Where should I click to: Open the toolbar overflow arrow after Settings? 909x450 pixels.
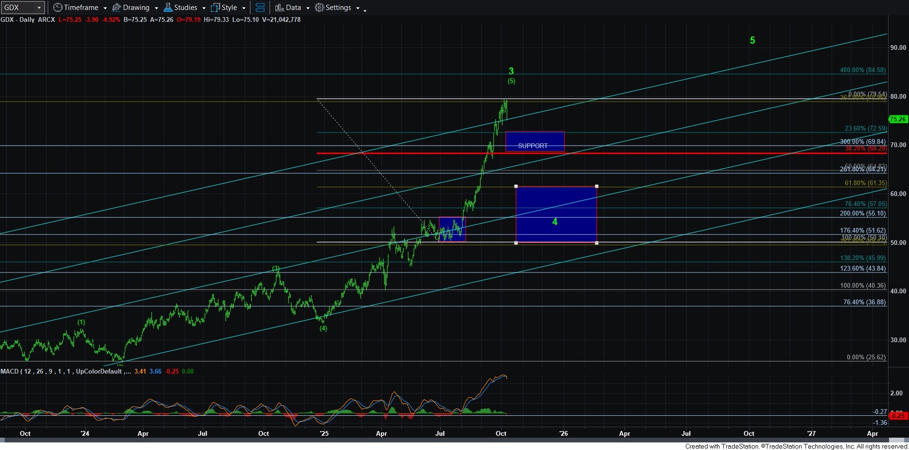point(365,10)
